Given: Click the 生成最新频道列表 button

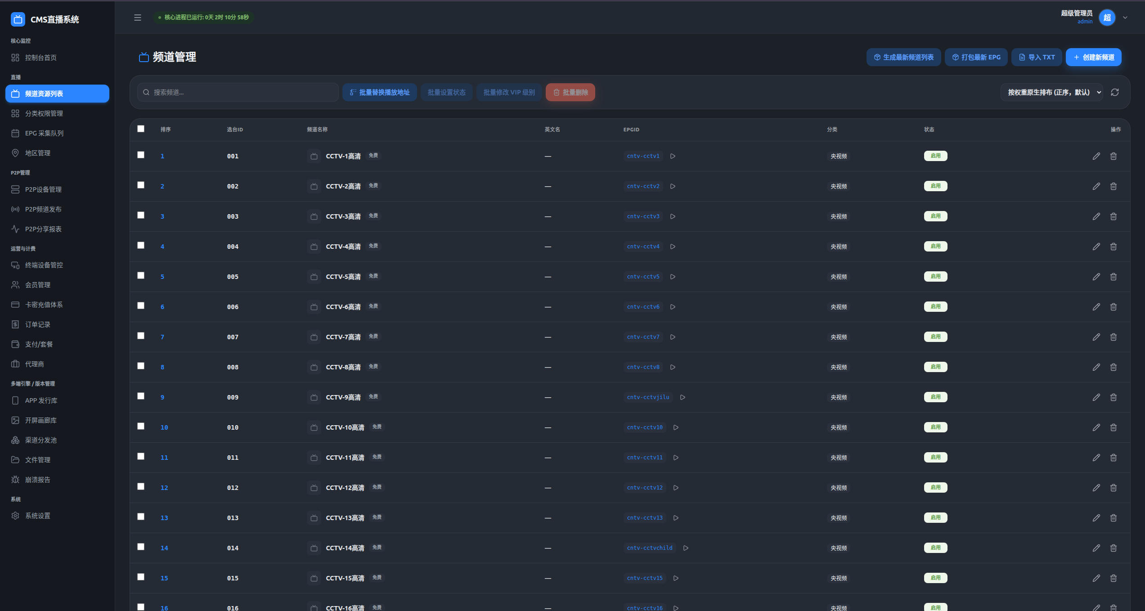Looking at the screenshot, I should tap(903, 57).
